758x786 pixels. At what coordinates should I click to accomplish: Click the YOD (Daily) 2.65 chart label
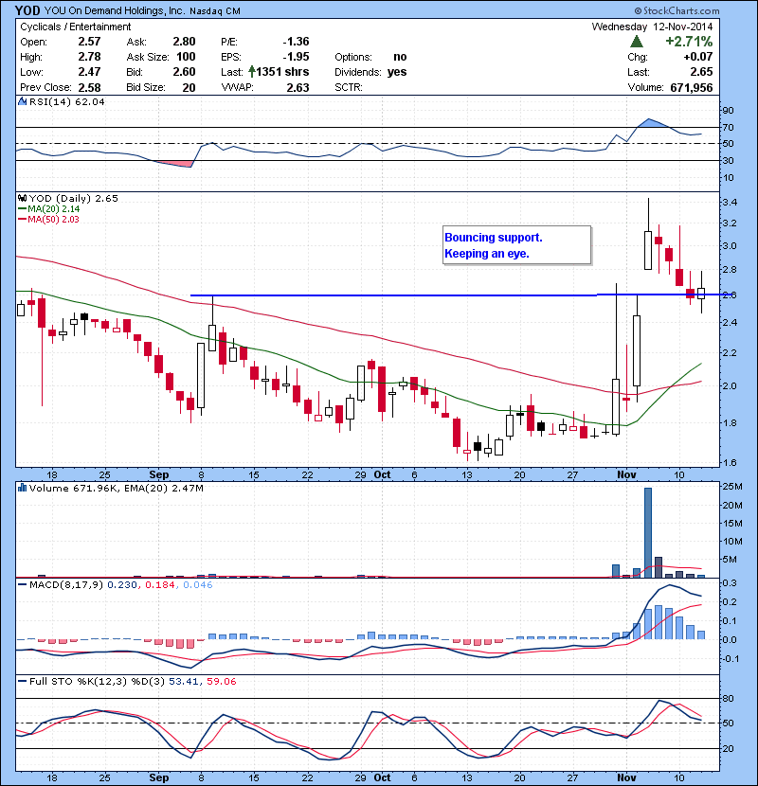74,199
